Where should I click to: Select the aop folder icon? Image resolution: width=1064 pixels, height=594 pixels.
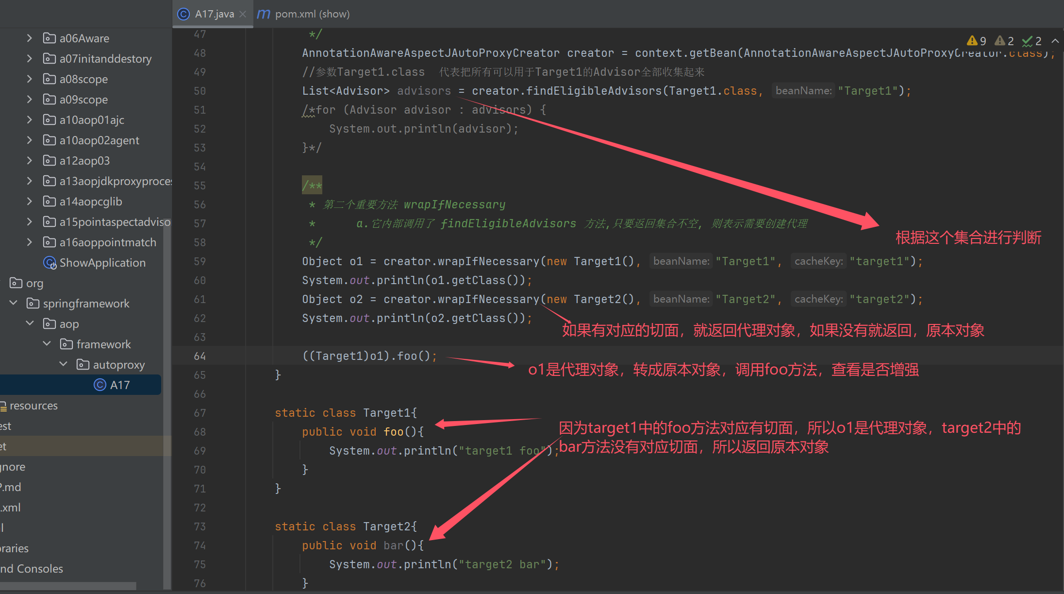pos(49,323)
